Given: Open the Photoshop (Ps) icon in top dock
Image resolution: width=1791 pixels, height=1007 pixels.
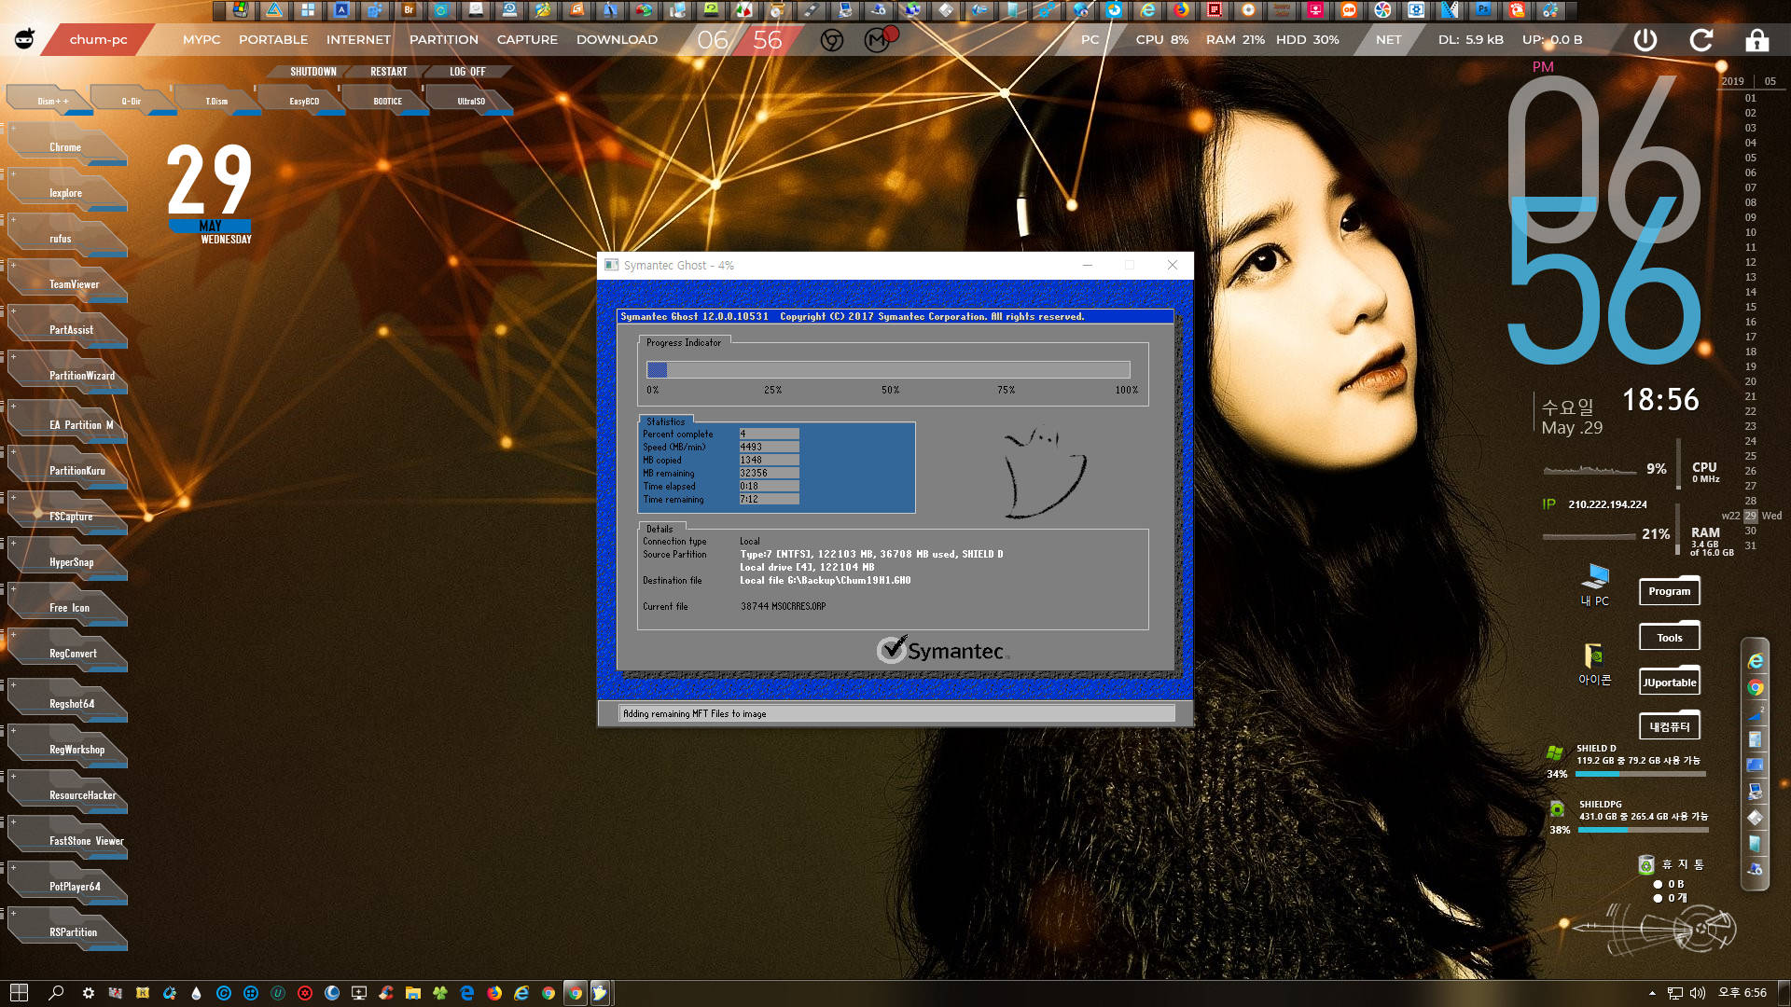Looking at the screenshot, I should coord(1483,10).
